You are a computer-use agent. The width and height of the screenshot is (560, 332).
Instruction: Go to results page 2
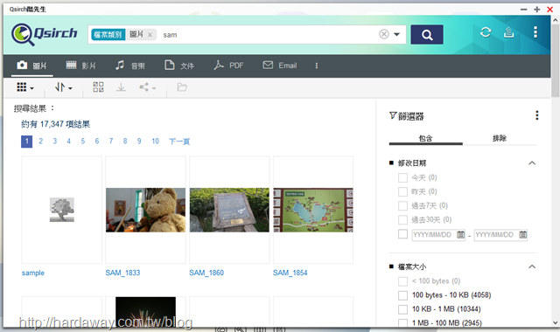click(41, 142)
